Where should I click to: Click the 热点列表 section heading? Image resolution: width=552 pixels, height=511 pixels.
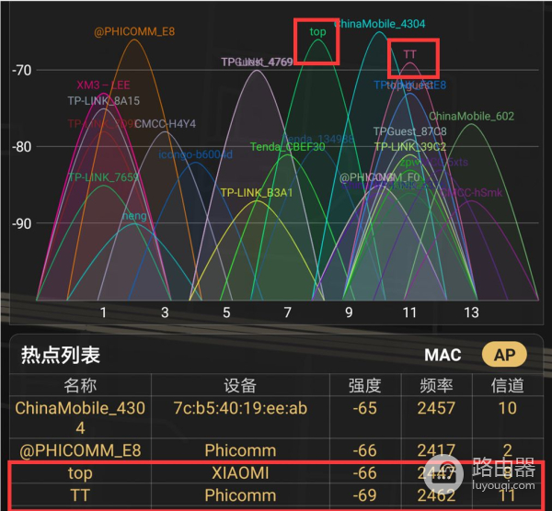(60, 355)
